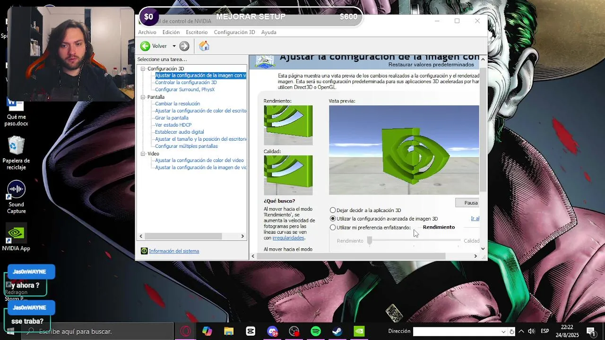Open the volume icon in system tray
The image size is (605, 340).
(531, 331)
